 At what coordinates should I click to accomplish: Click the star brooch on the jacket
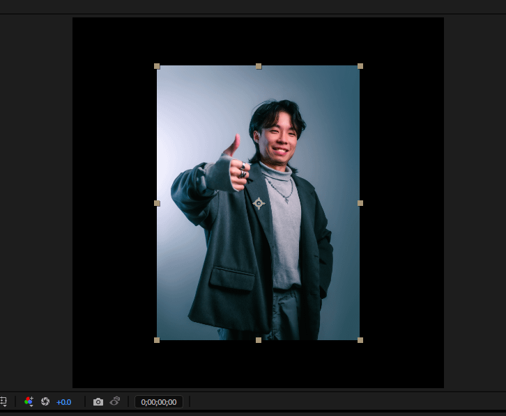(259, 203)
